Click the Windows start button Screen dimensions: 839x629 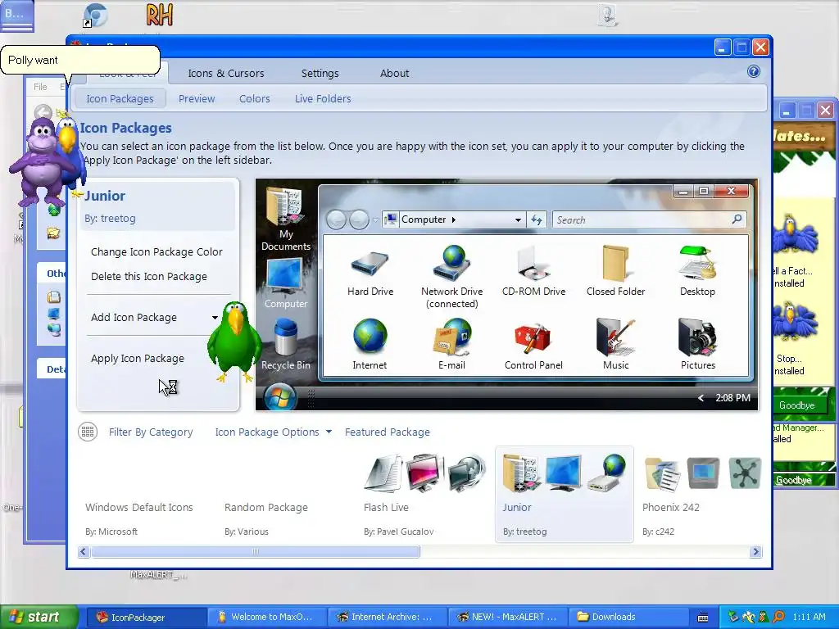click(x=38, y=618)
